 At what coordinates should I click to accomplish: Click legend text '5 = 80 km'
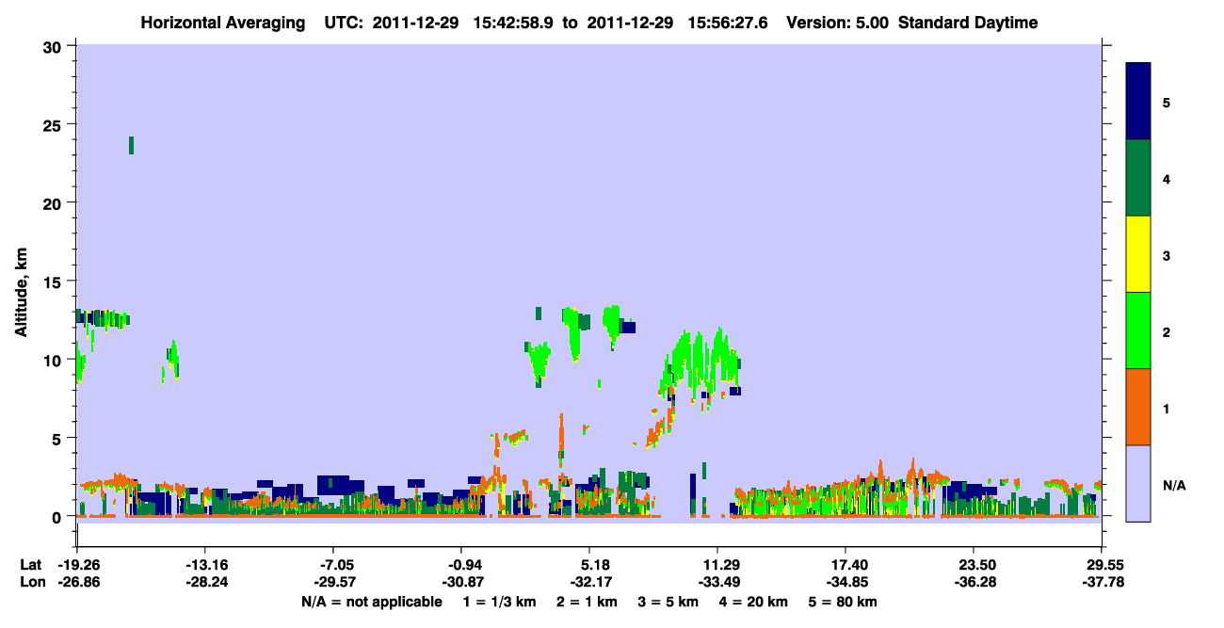(844, 602)
